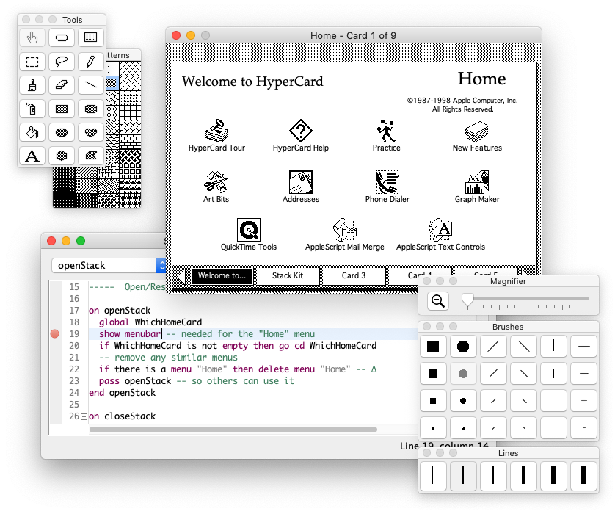The width and height of the screenshot is (615, 514).
Task: Select the Oval tool
Action: (62, 132)
